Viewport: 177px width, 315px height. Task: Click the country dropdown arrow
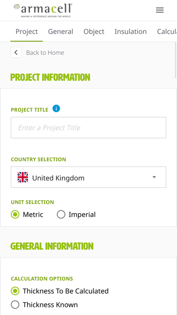coord(154,177)
